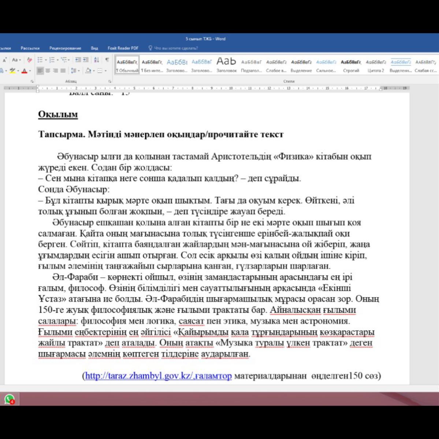439x439 pixels.
Task: Open the line spacing dropdown
Action: tap(75, 71)
